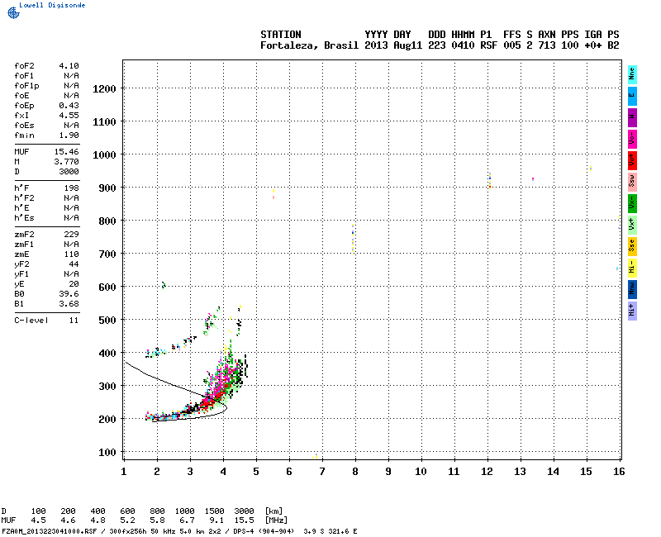
Task: Click the date 2013 Aug11 in header
Action: tap(393, 45)
